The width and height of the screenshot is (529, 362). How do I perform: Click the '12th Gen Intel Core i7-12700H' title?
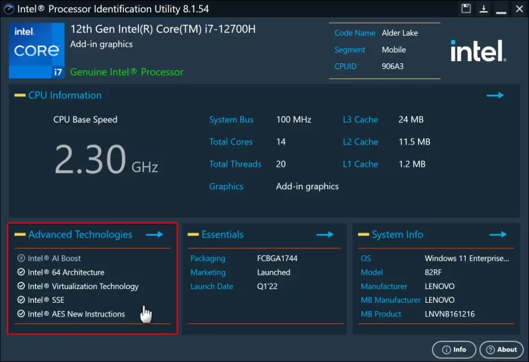pos(163,29)
